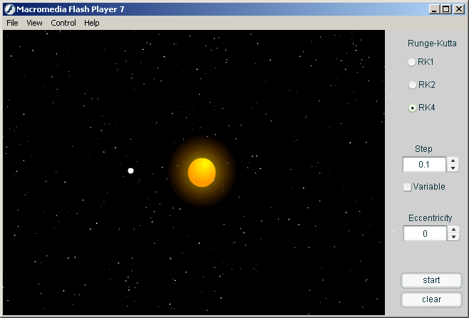Image resolution: width=469 pixels, height=318 pixels.
Task: Click the orange sun
Action: 202,173
